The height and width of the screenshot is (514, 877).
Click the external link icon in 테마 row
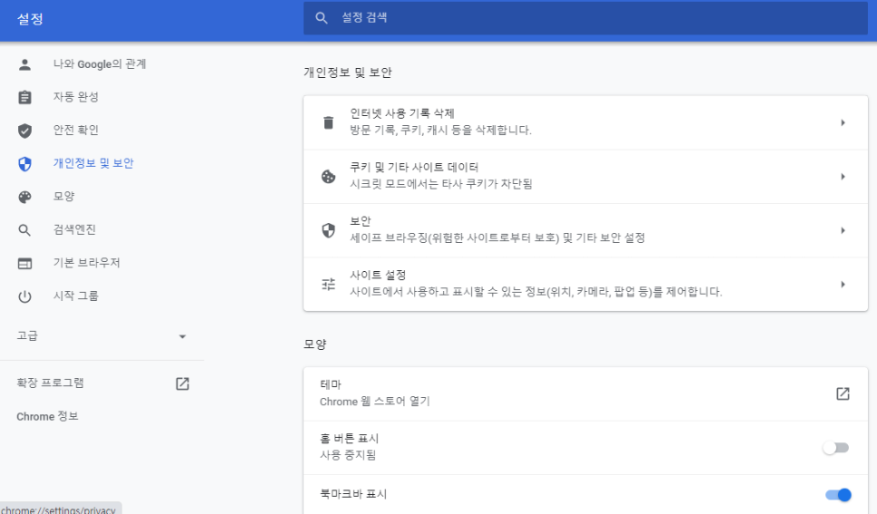pos(843,393)
